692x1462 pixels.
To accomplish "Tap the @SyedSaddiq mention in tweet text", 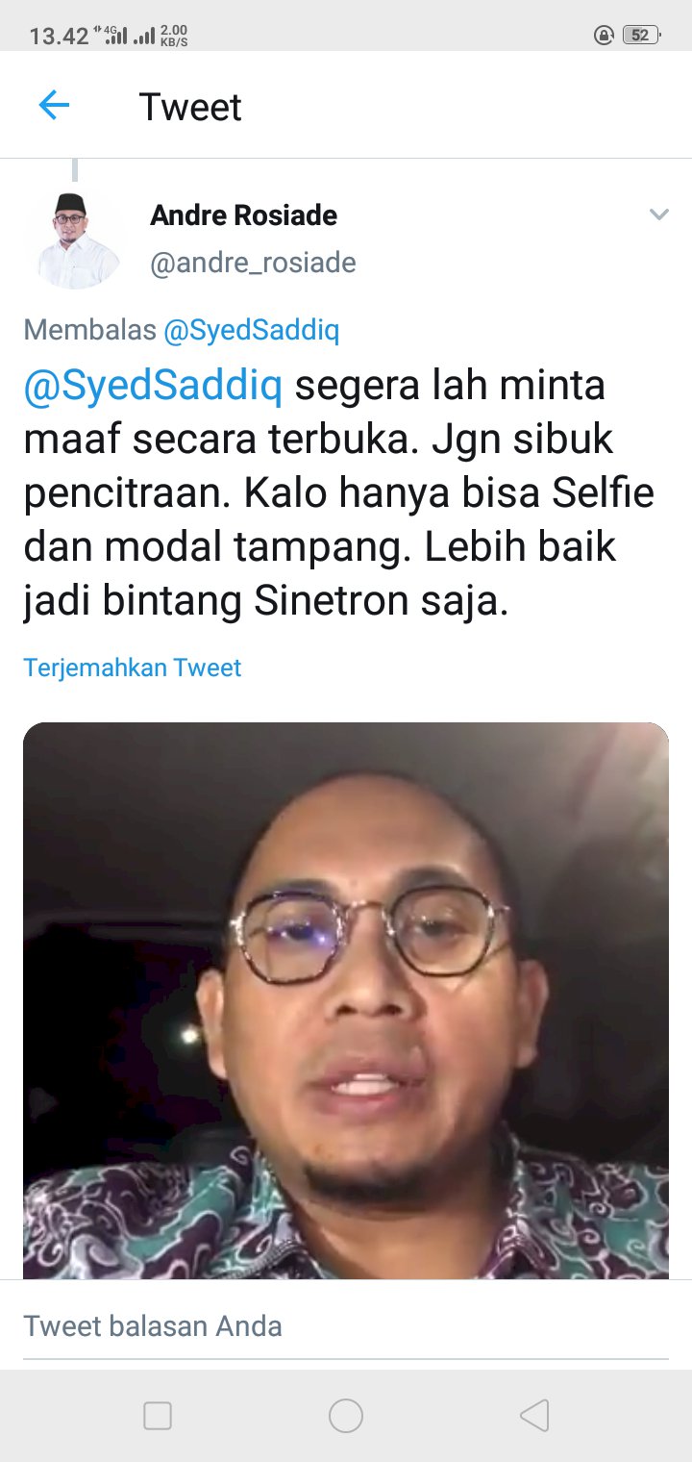I will coord(154,387).
